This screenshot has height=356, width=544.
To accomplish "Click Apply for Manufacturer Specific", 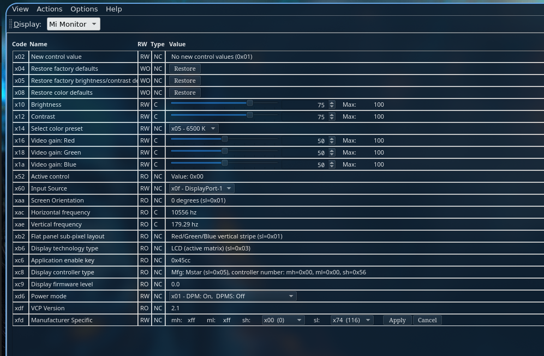I will point(397,320).
